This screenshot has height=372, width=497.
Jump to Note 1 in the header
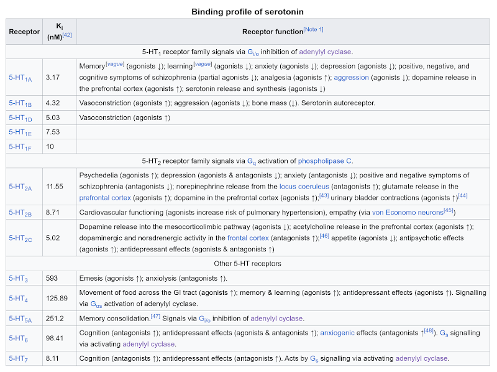[313, 30]
